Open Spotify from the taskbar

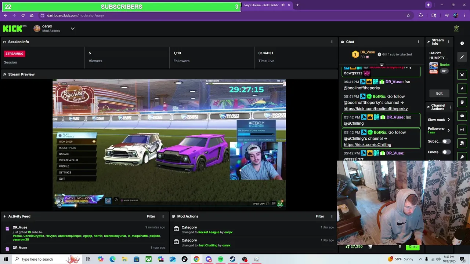coord(220,259)
